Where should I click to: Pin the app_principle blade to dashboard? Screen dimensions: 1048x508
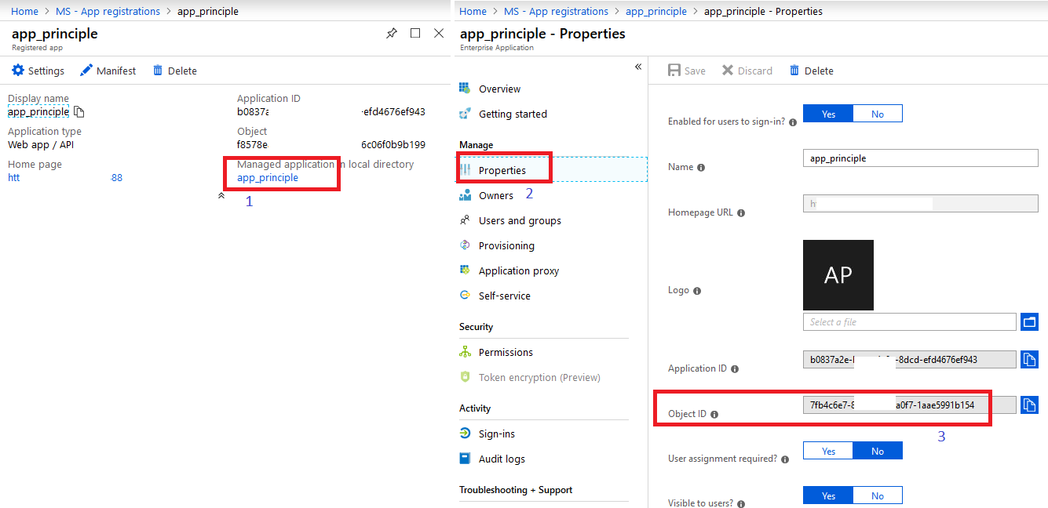[x=392, y=34]
